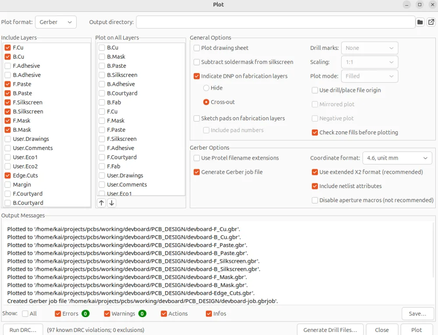Click the green Errors count badge

coord(85,314)
